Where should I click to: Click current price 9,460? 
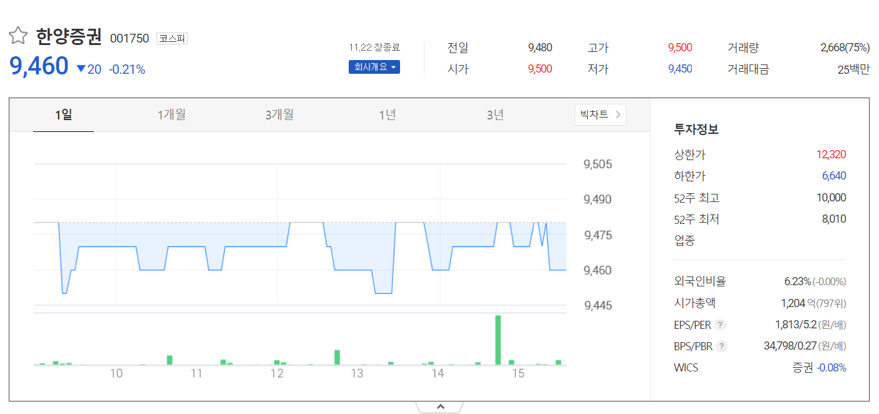coord(39,66)
